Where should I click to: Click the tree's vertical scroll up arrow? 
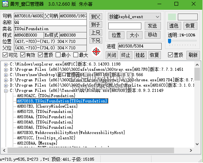197,65
